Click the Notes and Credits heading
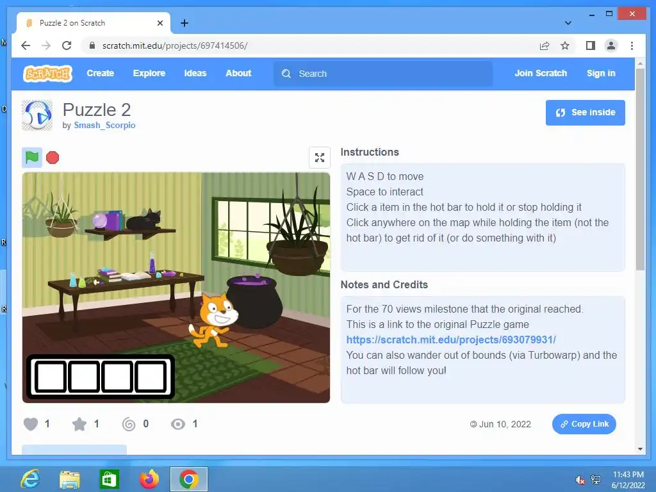Image resolution: width=656 pixels, height=492 pixels. click(384, 284)
